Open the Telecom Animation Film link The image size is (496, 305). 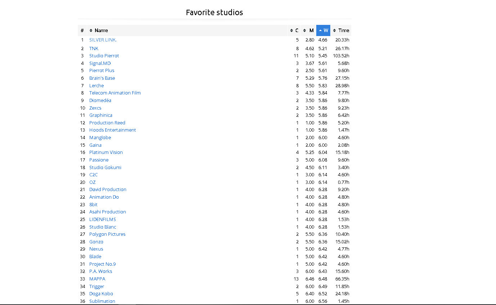coord(115,93)
